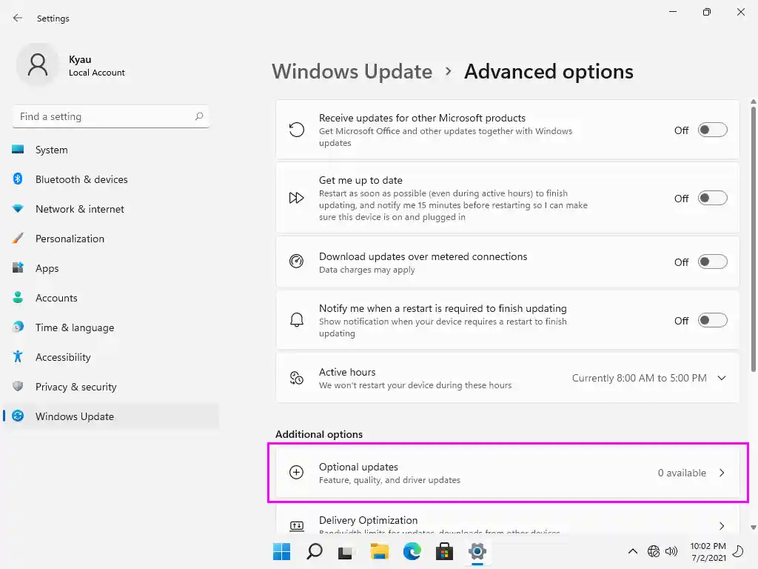Select Bluetooth & devices in sidebar
Screen dimensions: 758x569
(81, 179)
